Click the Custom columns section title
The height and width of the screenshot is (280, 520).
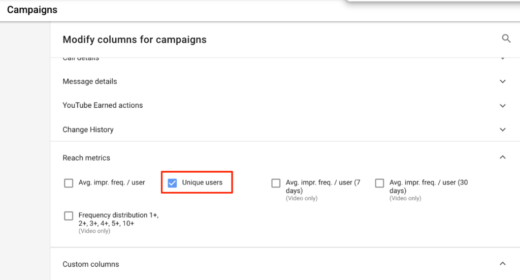[91, 264]
